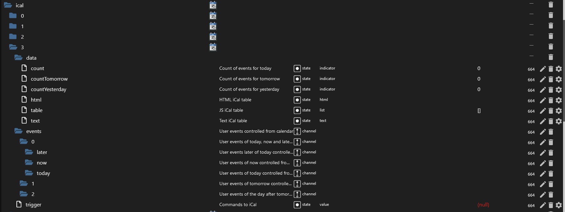Viewport: 565px width, 212px height.
Task: Delete the countTomorrow state via trash icon
Action: (551, 79)
